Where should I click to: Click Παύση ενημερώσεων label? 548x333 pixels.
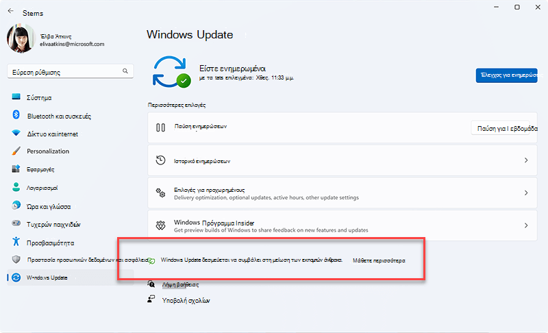point(201,126)
